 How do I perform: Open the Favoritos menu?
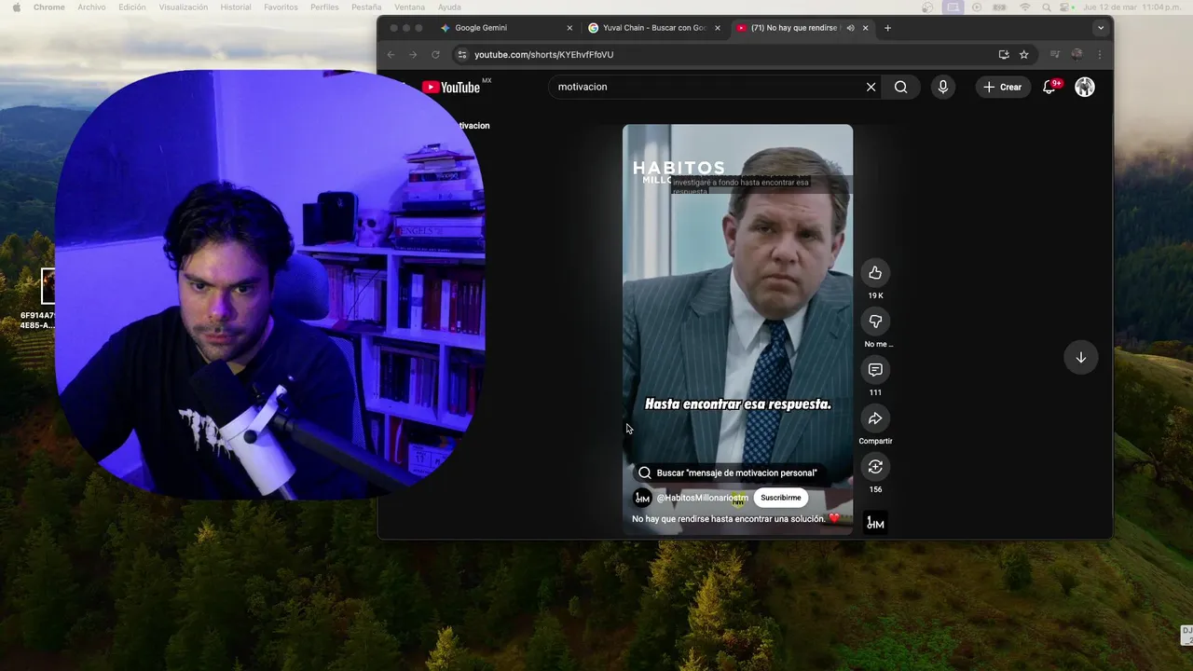(x=281, y=7)
